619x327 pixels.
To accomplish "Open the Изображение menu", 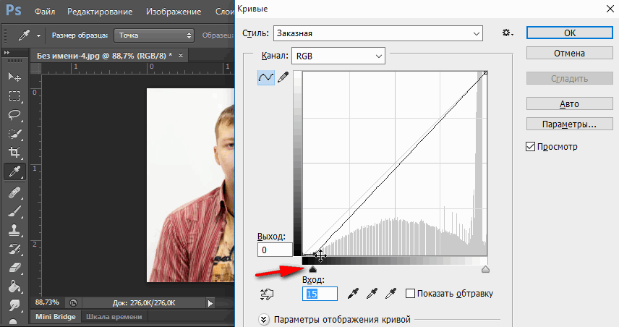I will (x=173, y=12).
